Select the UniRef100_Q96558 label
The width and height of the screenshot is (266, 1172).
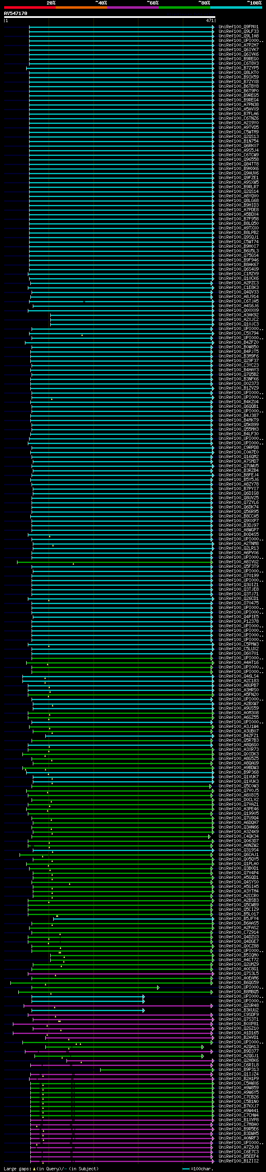coord(238,159)
